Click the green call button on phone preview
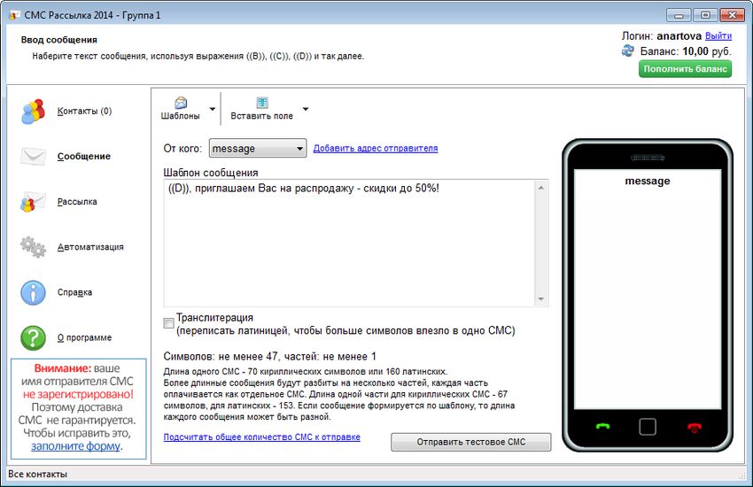The height and width of the screenshot is (487, 753). pyautogui.click(x=602, y=426)
